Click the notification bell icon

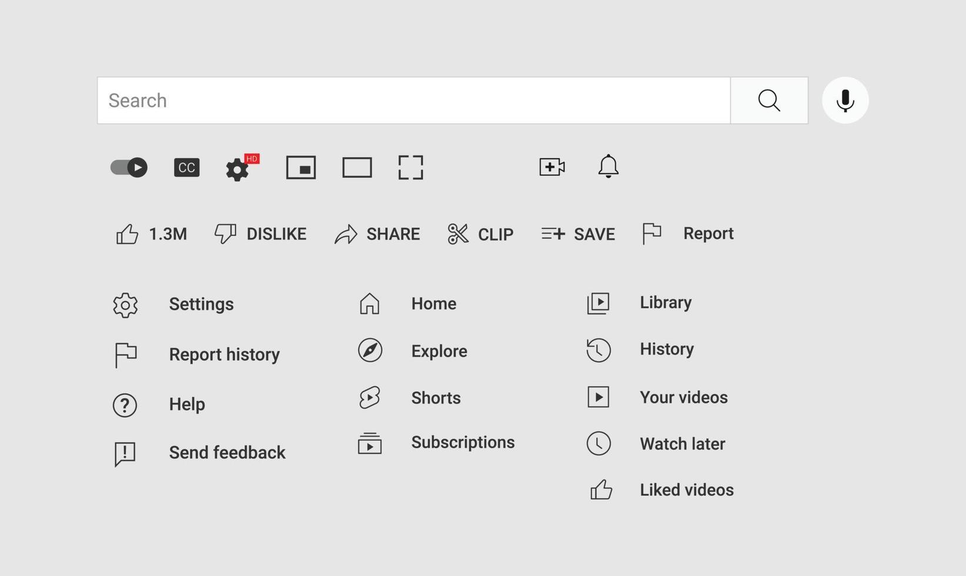(x=608, y=167)
